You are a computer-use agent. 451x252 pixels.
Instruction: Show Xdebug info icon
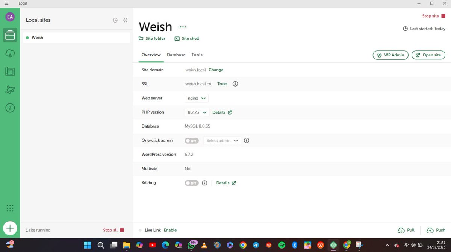[x=204, y=183]
